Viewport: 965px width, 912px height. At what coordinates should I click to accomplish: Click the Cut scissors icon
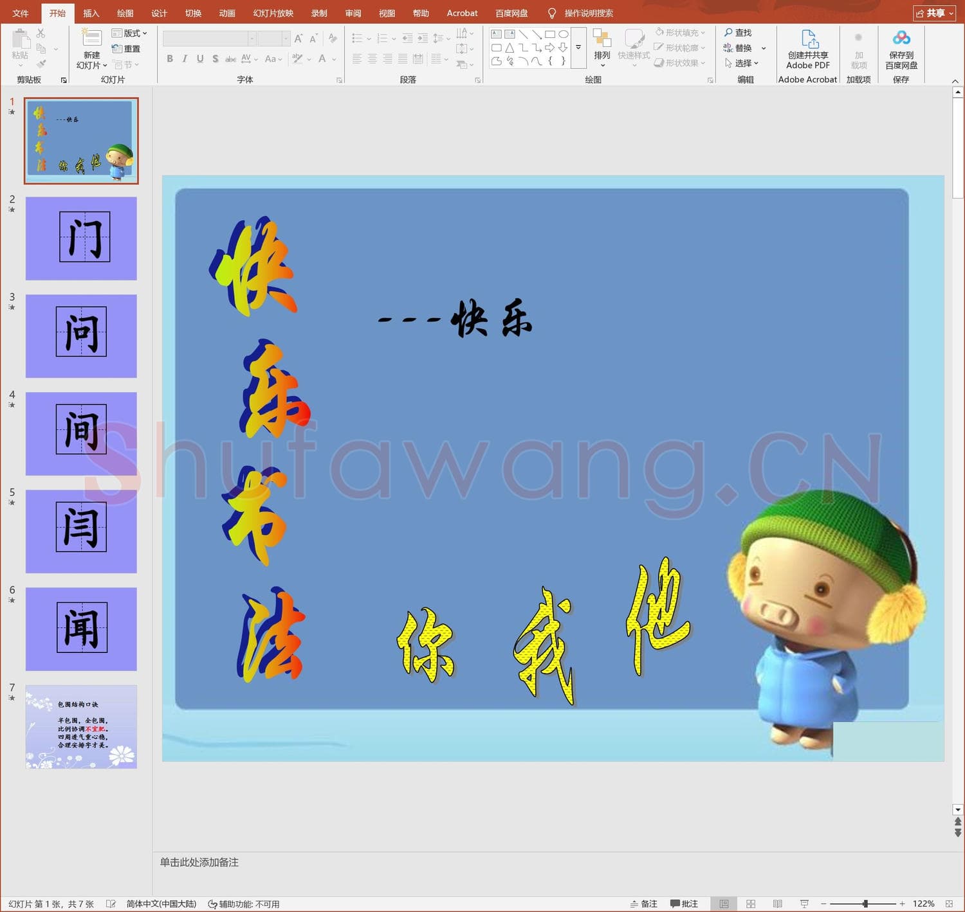(41, 33)
